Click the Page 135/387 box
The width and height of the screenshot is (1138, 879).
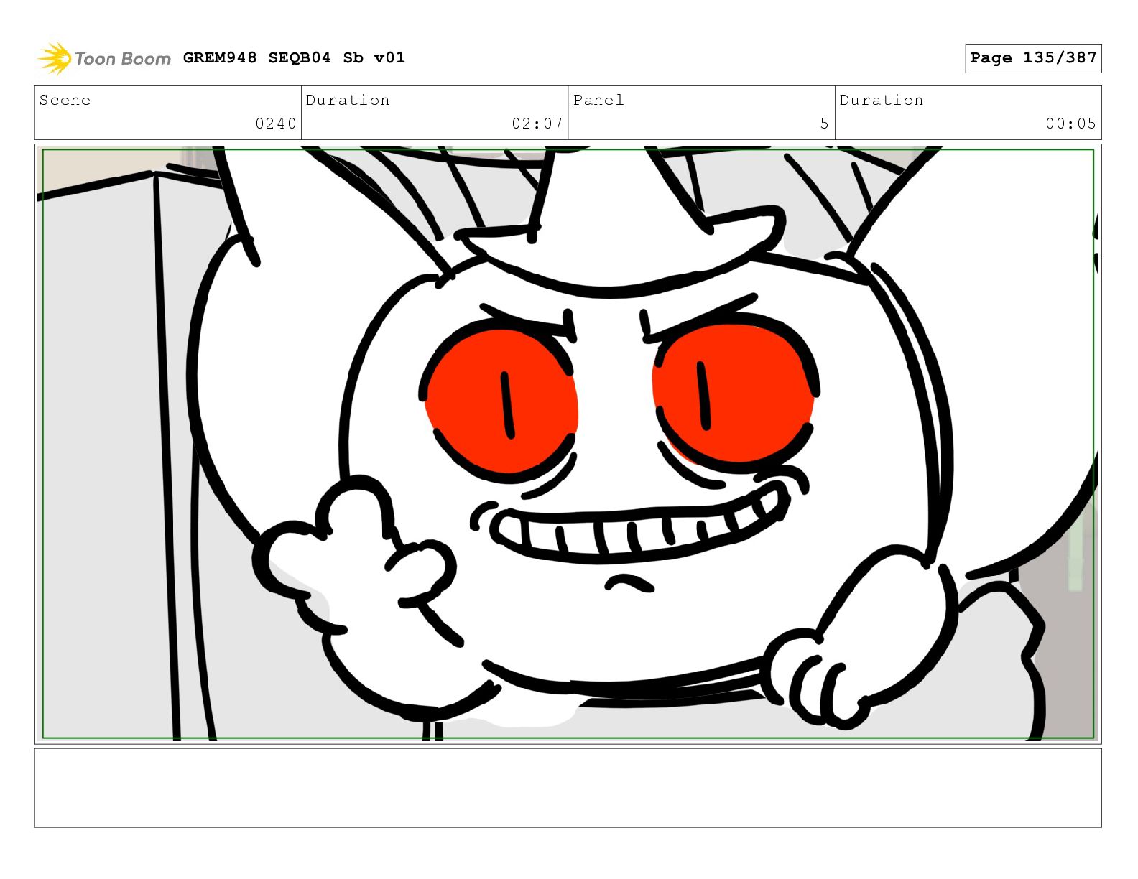pyautogui.click(x=1033, y=58)
